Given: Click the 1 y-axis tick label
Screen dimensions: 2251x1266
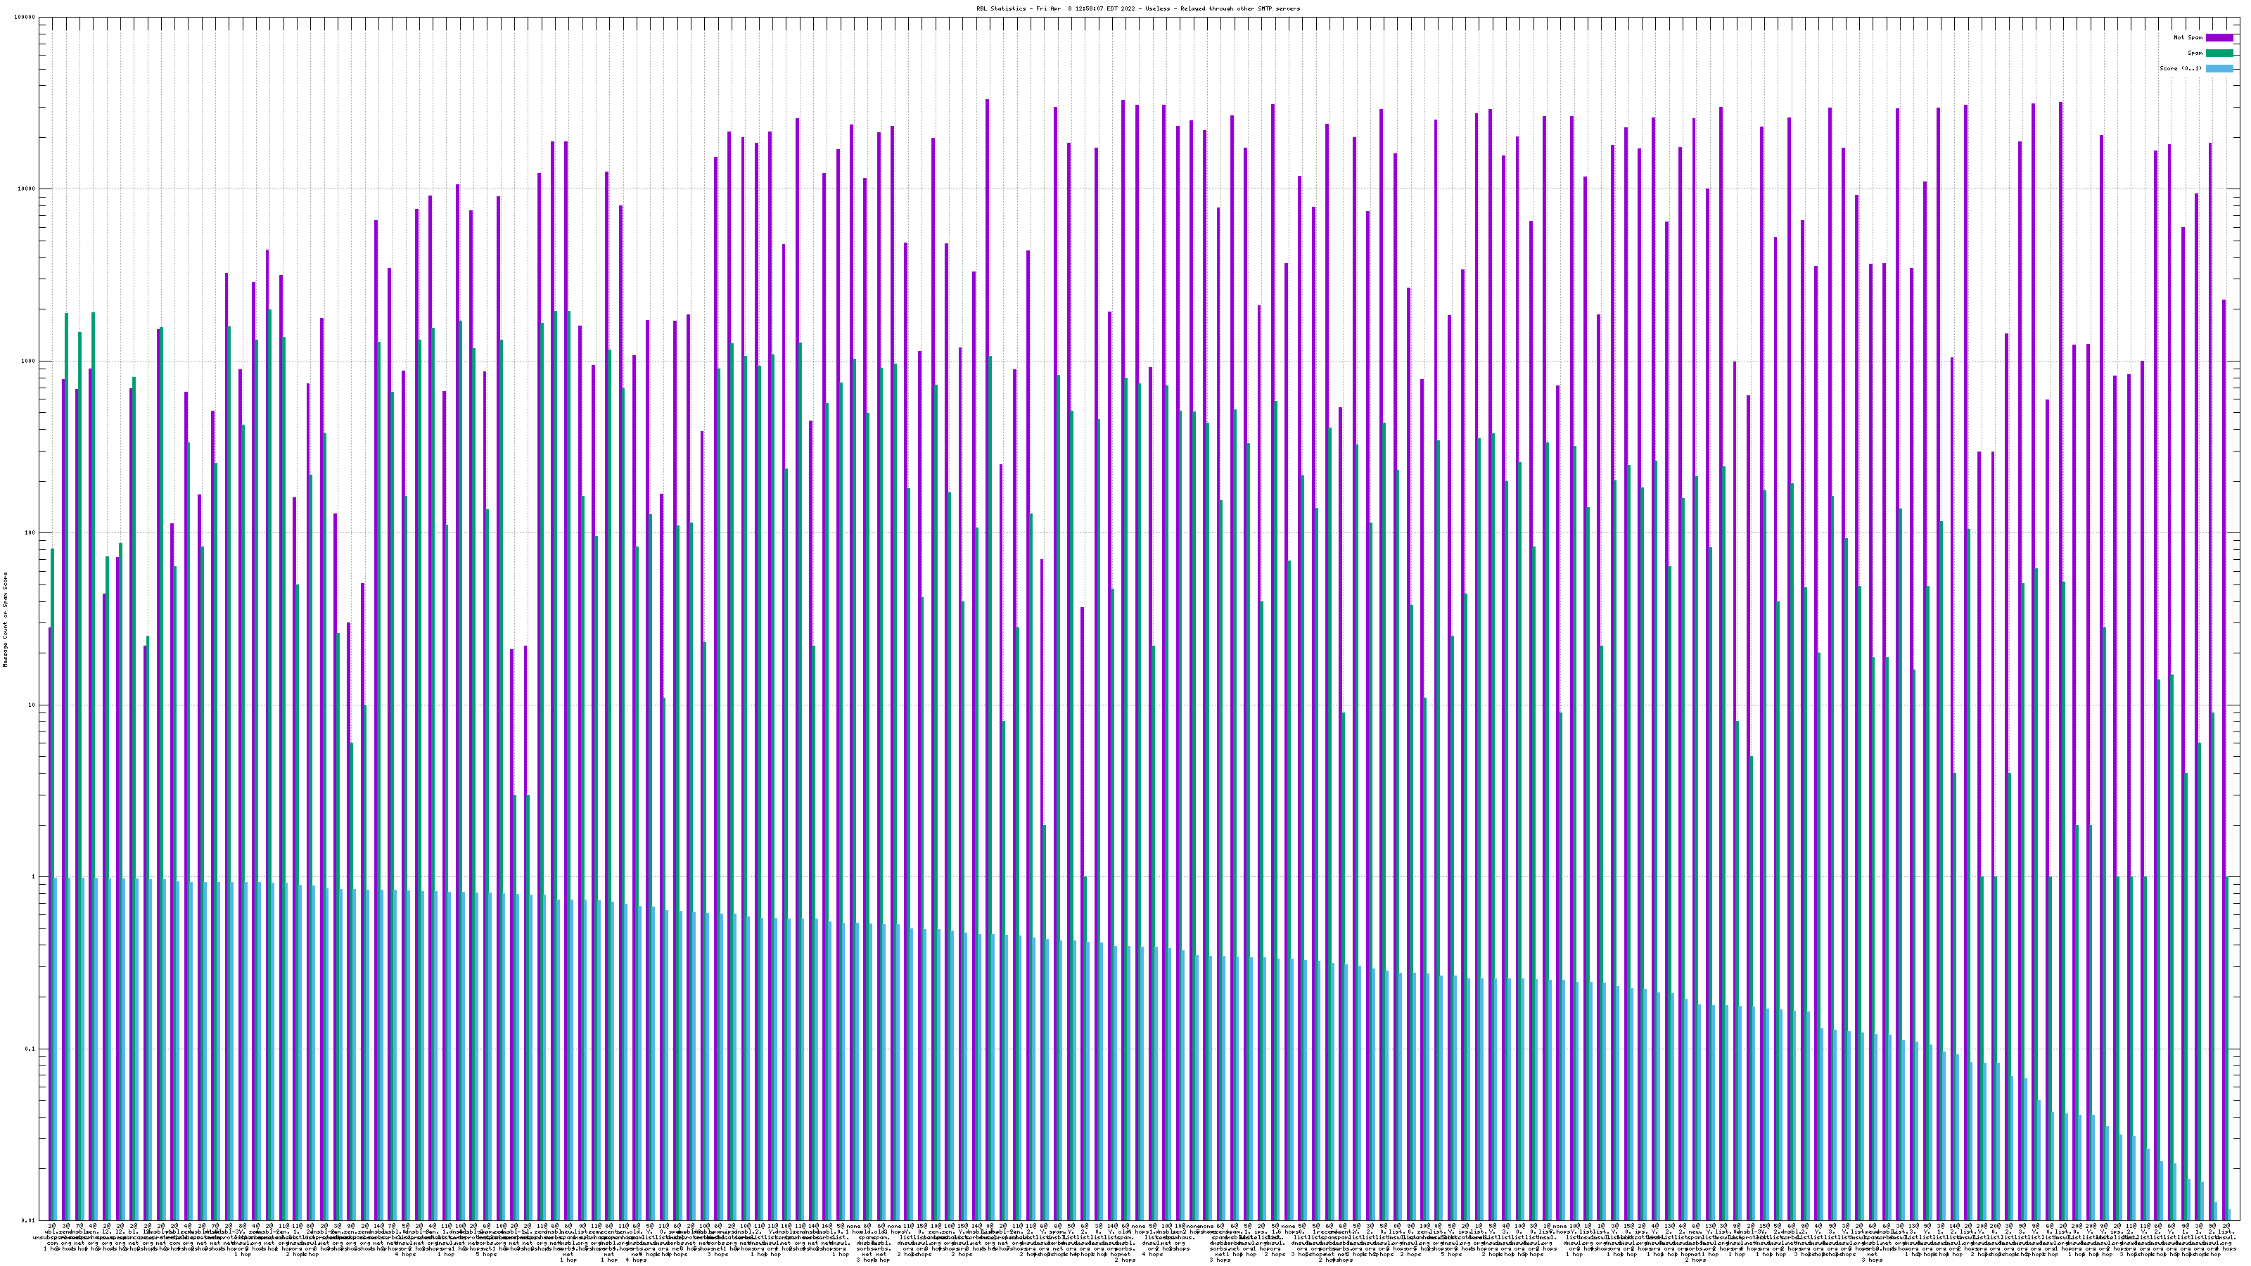Looking at the screenshot, I should (34, 877).
